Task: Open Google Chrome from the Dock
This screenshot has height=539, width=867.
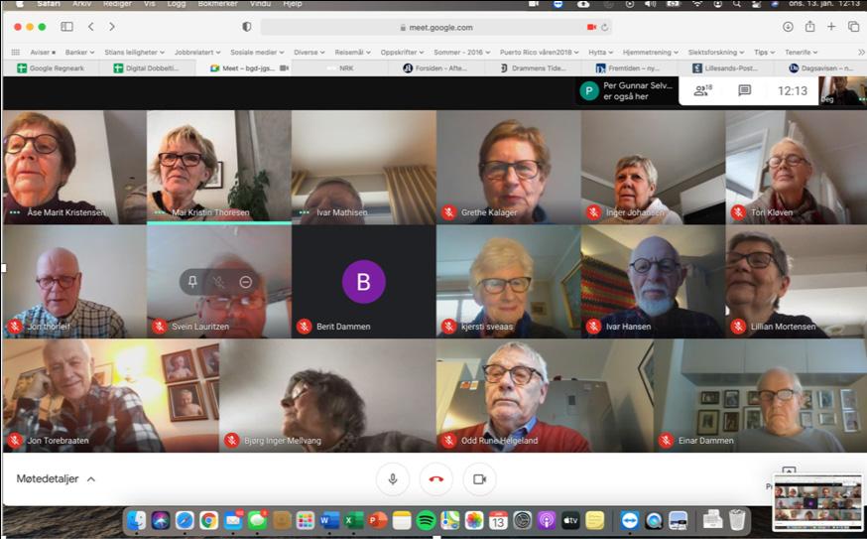Action: [208, 520]
